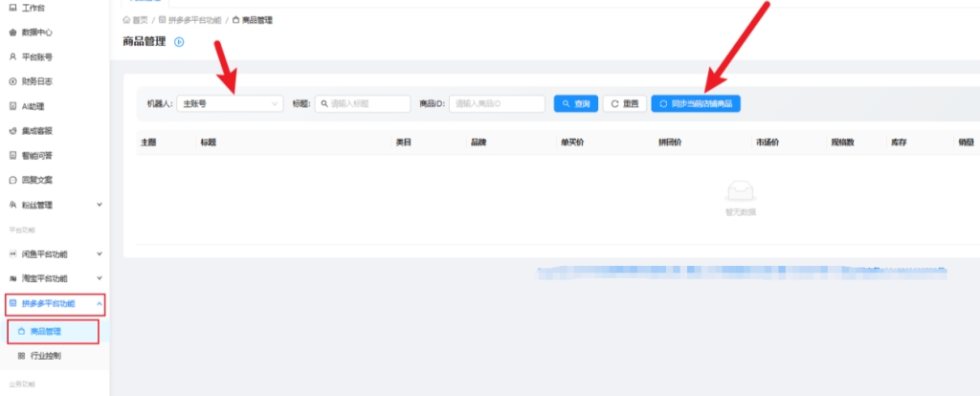Click the 品牌 column header

pos(479,143)
